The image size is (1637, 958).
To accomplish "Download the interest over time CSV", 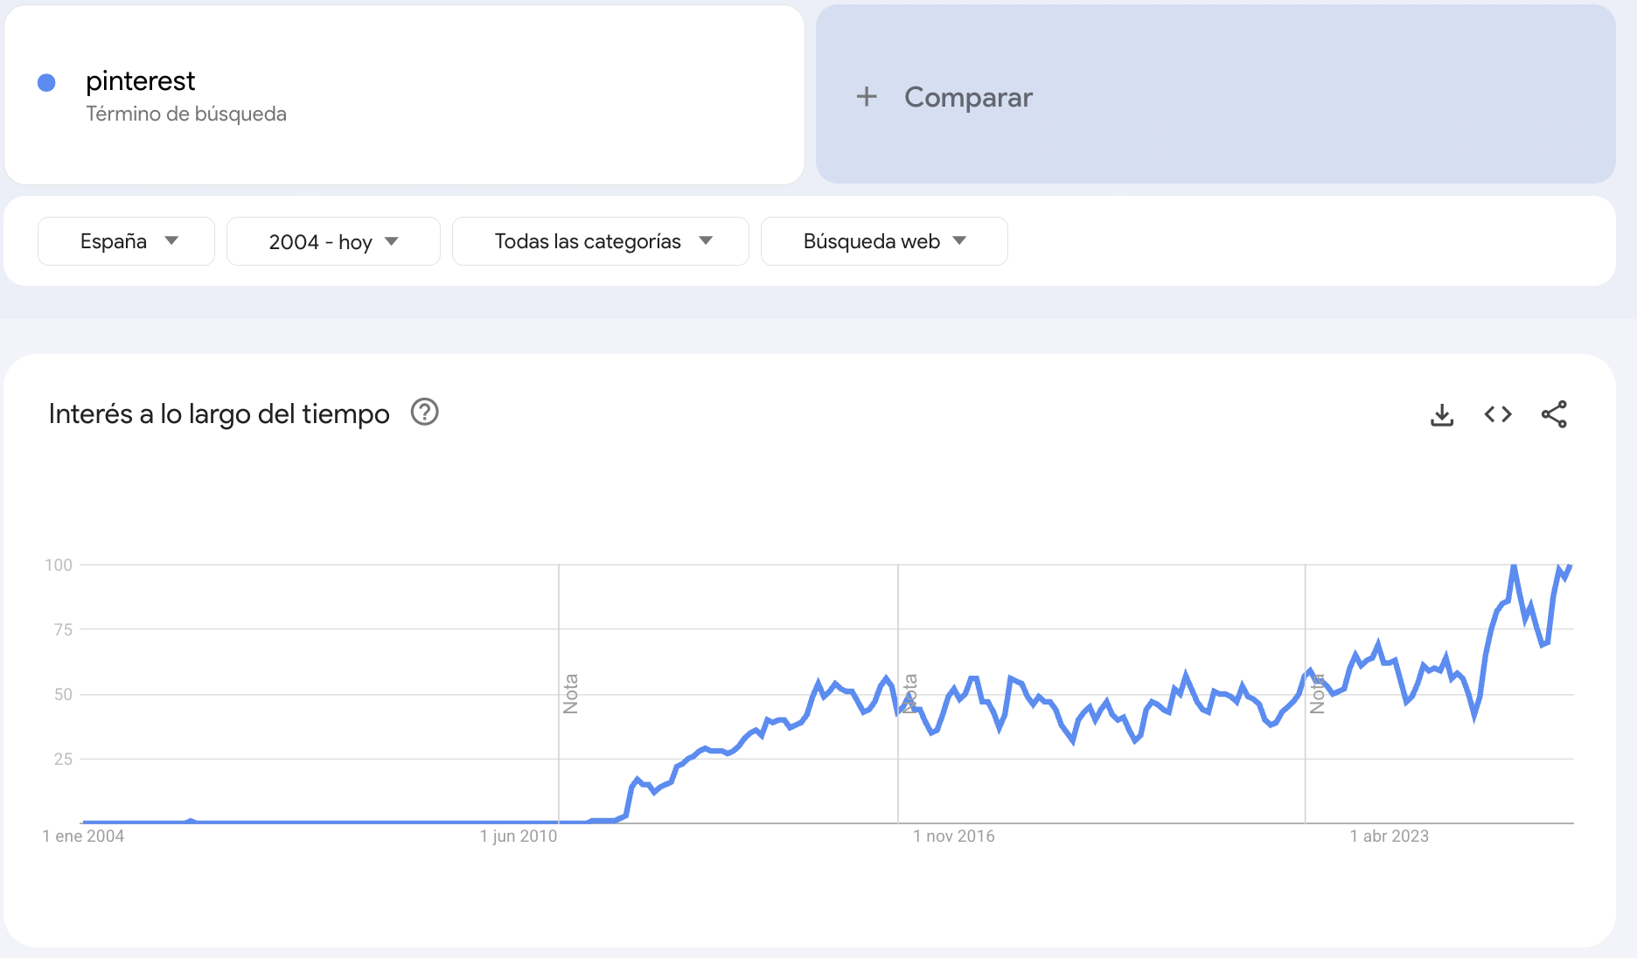I will click(x=1442, y=414).
